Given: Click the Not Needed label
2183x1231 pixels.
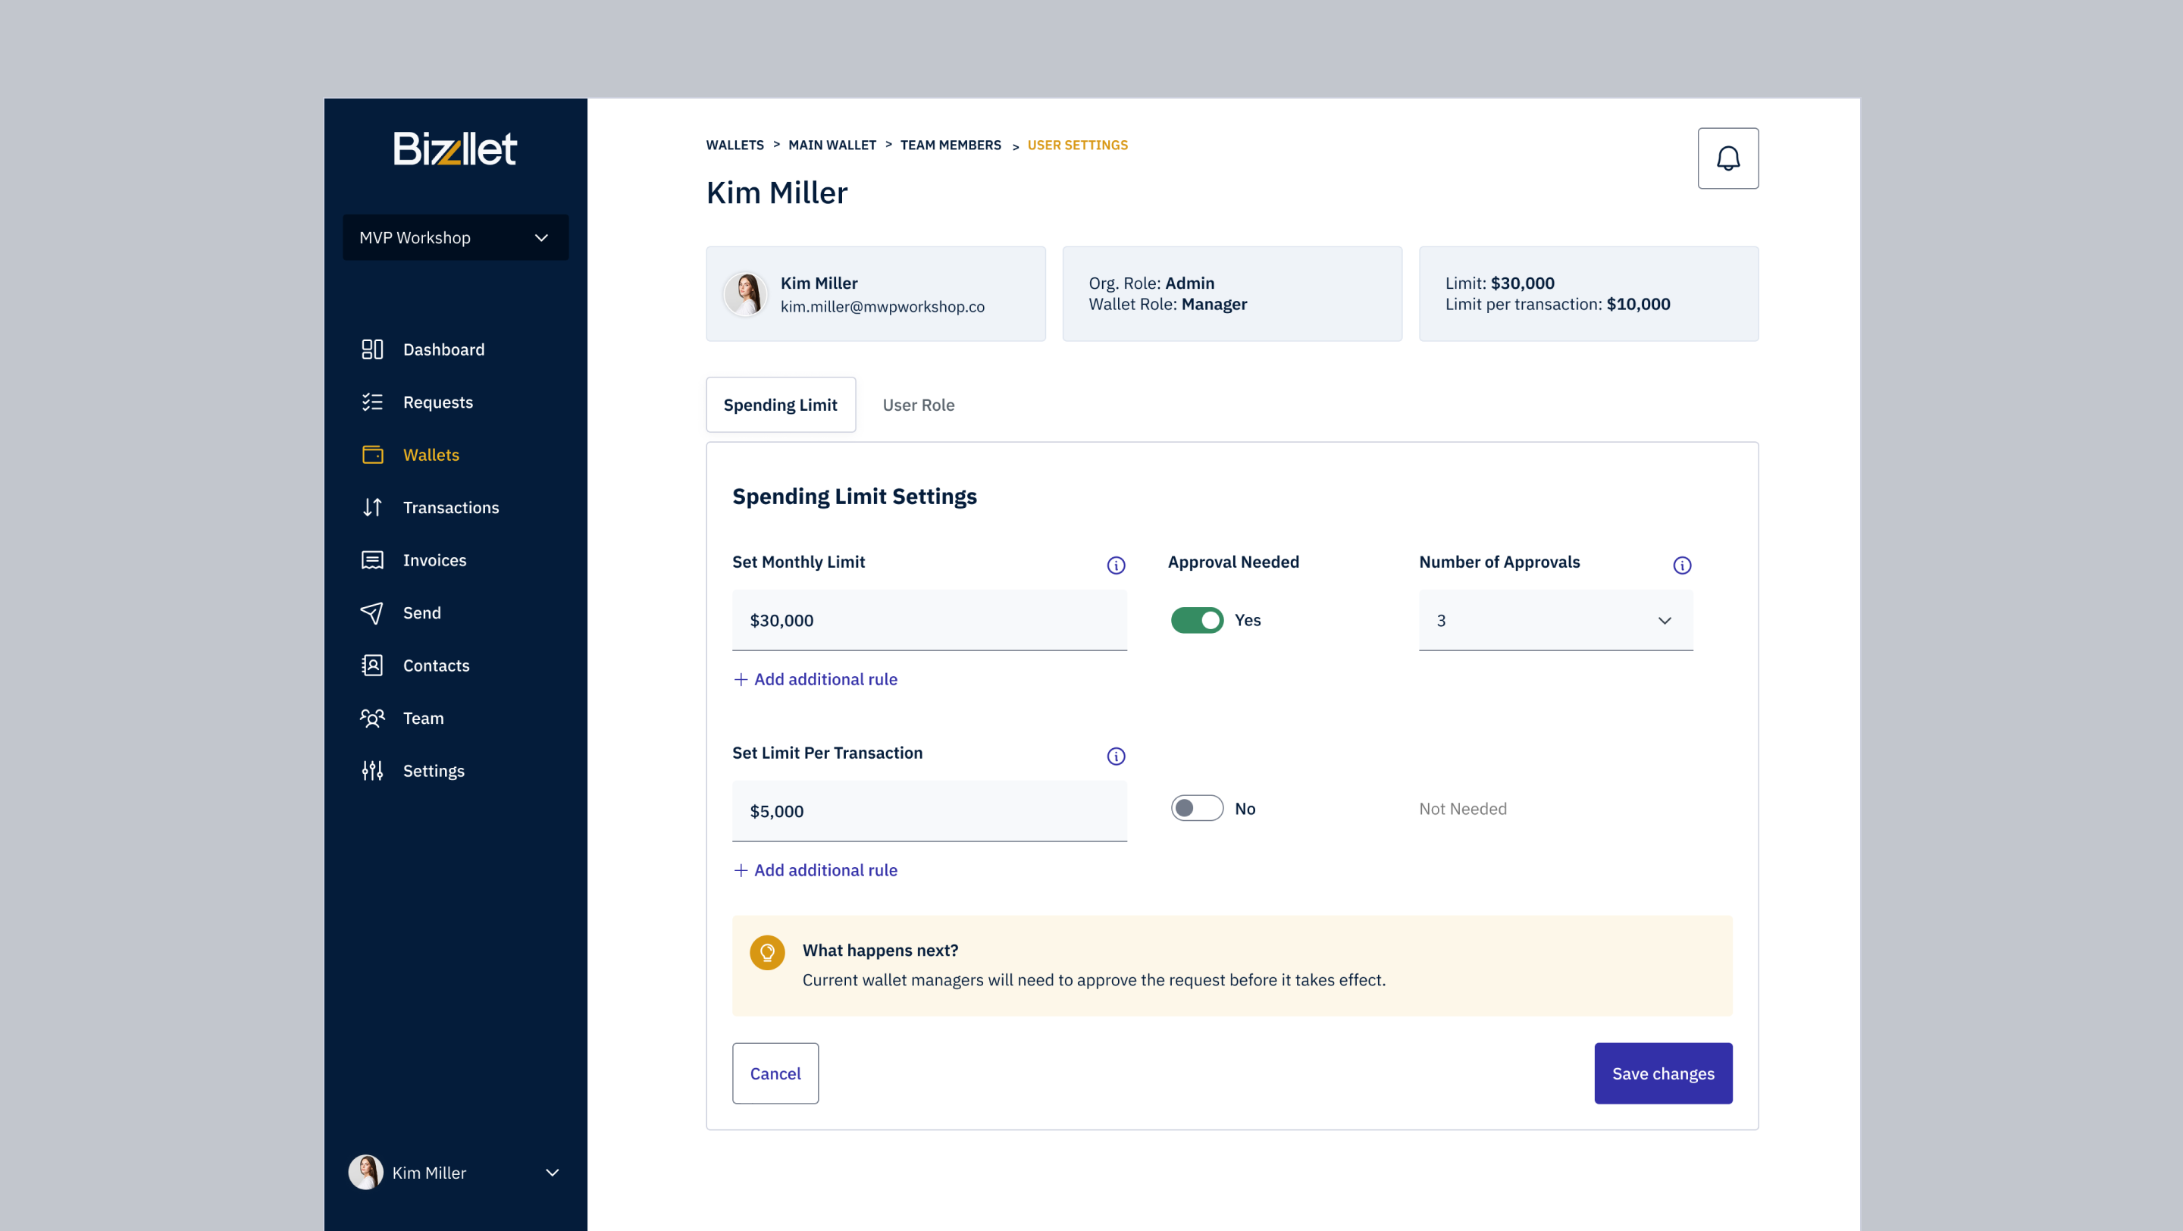Looking at the screenshot, I should coord(1463,808).
